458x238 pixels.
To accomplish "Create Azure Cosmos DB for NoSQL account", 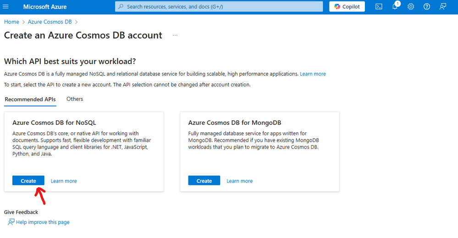I will coord(28,181).
